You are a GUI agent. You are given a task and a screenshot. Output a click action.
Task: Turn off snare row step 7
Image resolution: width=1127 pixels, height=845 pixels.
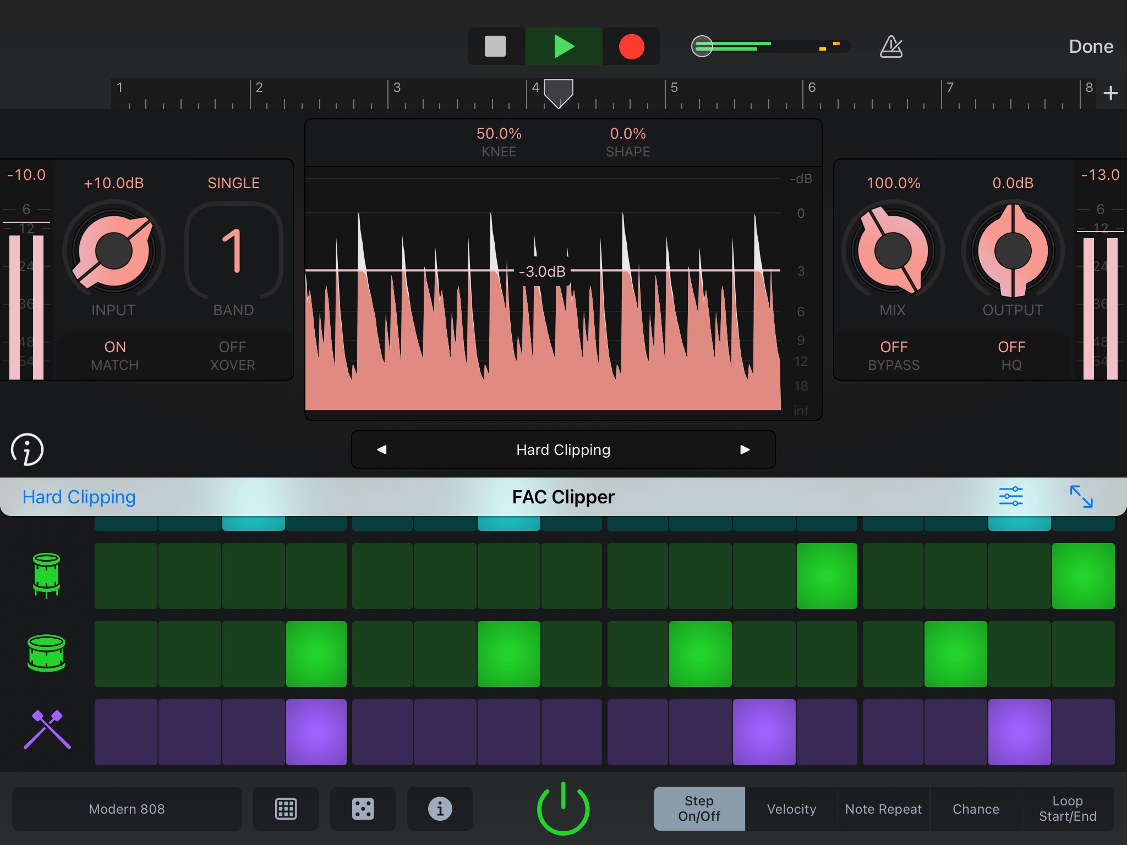(508, 654)
